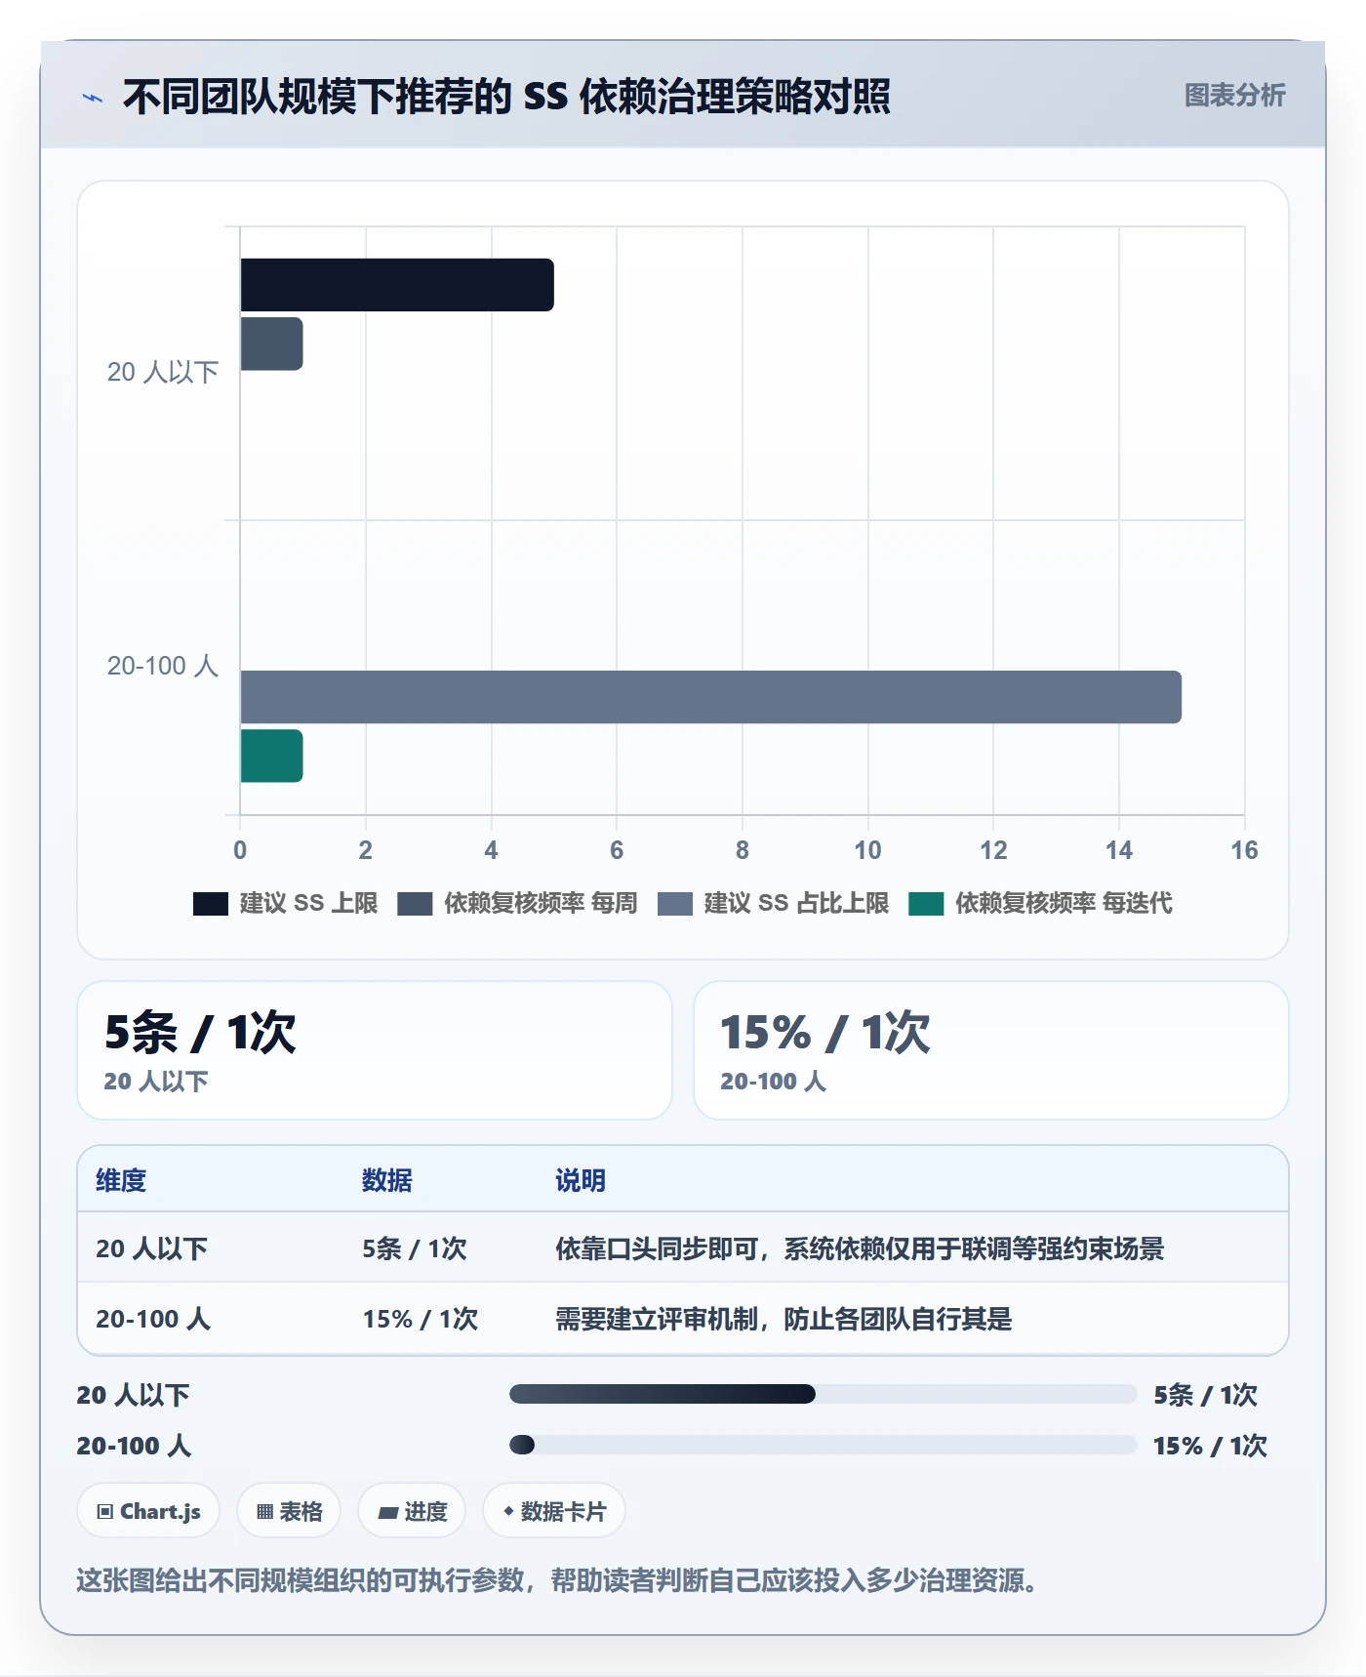The width and height of the screenshot is (1366, 1677).
Task: Click the 数据卡片 tag
Action: coord(554,1511)
